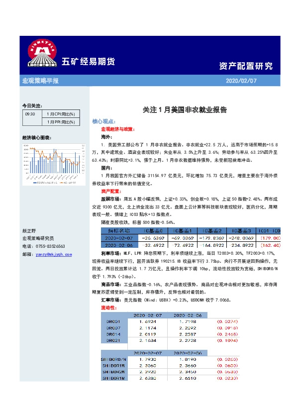Image resolution: width=296 pixels, height=419 pixels.
Task: Click the 五矿经易期货 company name
Action: pyautogui.click(x=89, y=62)
